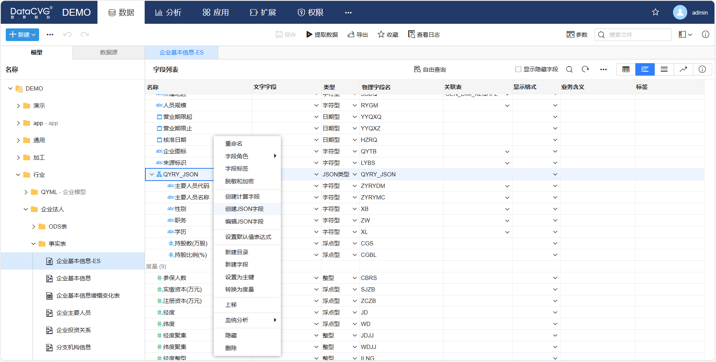Open the trend chart view icon

pyautogui.click(x=683, y=69)
